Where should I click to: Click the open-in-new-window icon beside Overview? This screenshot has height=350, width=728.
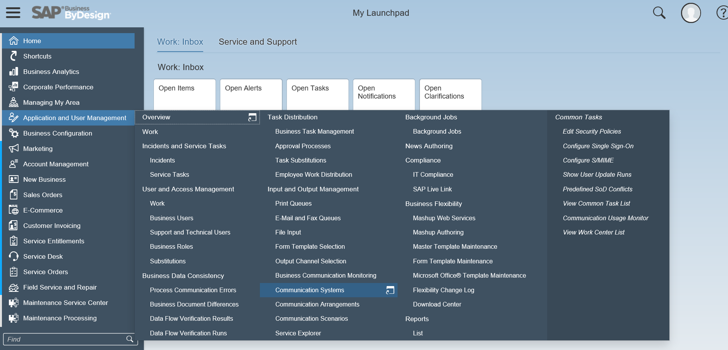(252, 117)
